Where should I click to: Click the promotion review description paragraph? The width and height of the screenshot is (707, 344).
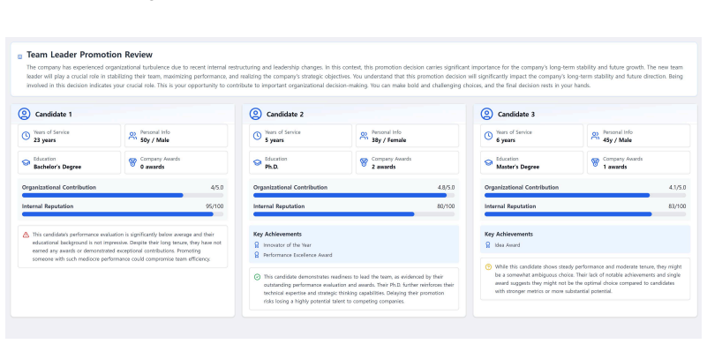tap(355, 77)
